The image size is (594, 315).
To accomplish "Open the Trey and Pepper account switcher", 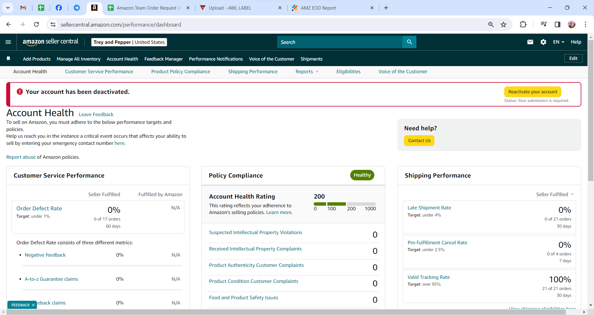I will point(129,42).
